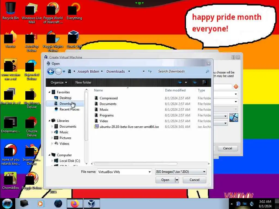
Task: Select Desktop under Favorites
Action: pos(65,98)
